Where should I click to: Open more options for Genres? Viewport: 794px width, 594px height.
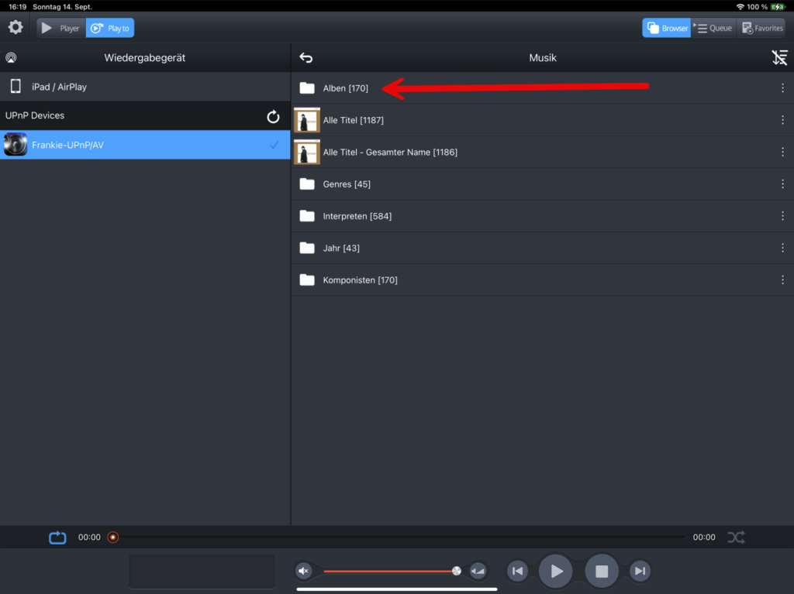[x=782, y=184]
